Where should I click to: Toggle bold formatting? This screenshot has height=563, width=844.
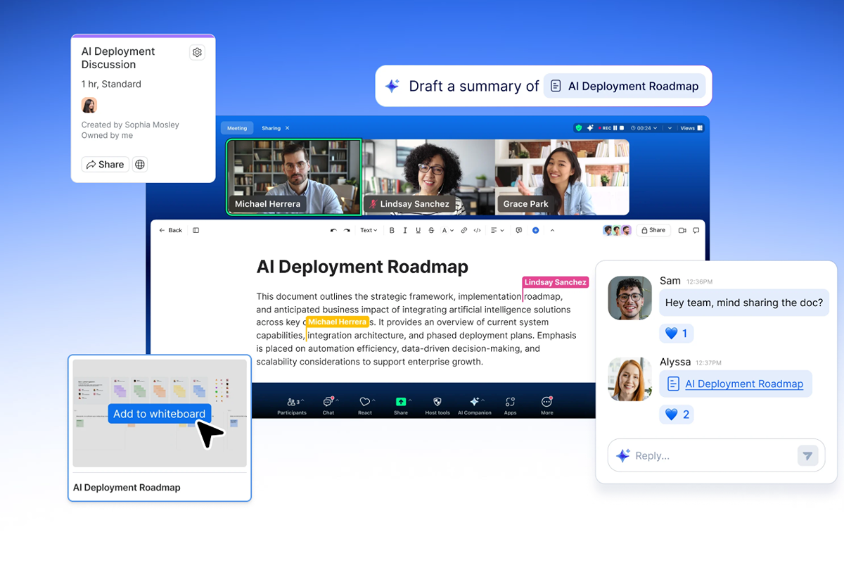[x=392, y=230]
